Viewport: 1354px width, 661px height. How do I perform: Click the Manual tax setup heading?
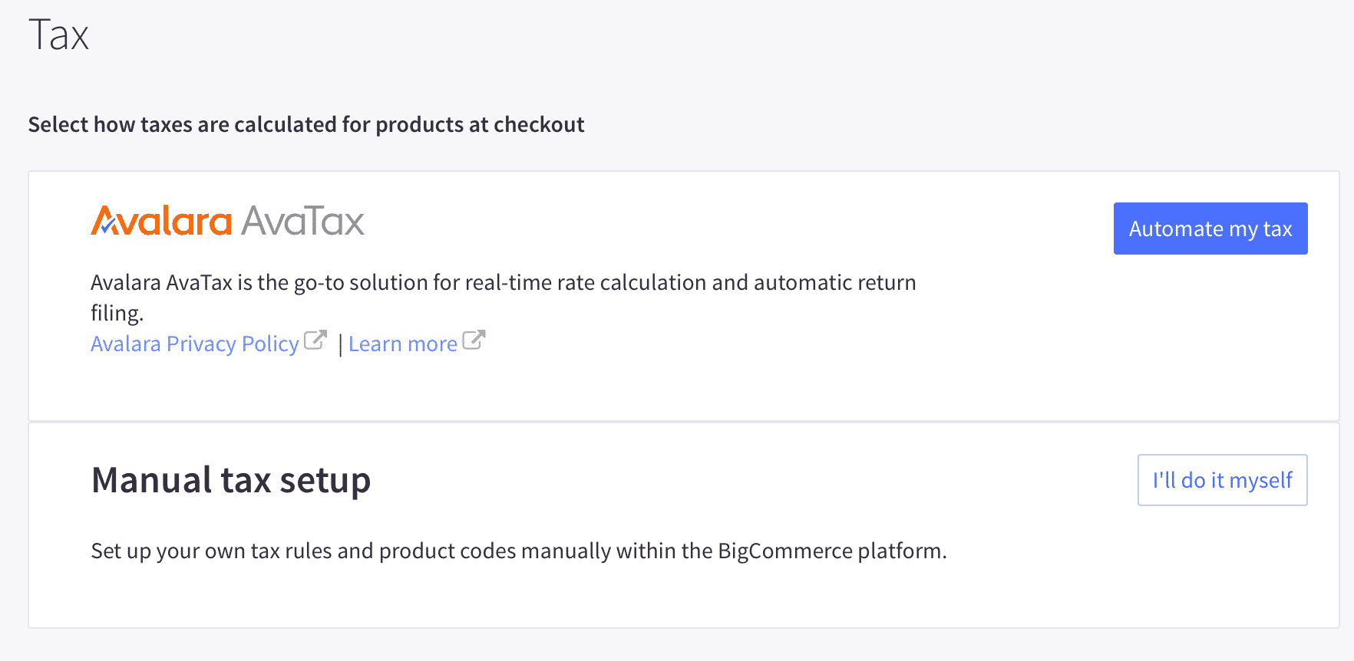(231, 480)
